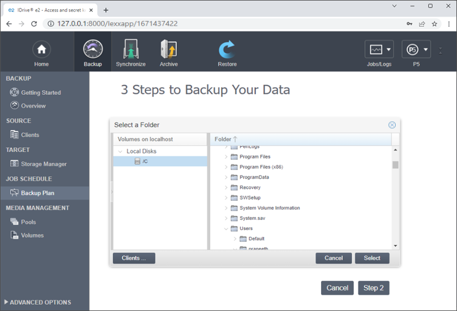The image size is (457, 311).
Task: Open Pools in the sidebar
Action: [x=28, y=222]
